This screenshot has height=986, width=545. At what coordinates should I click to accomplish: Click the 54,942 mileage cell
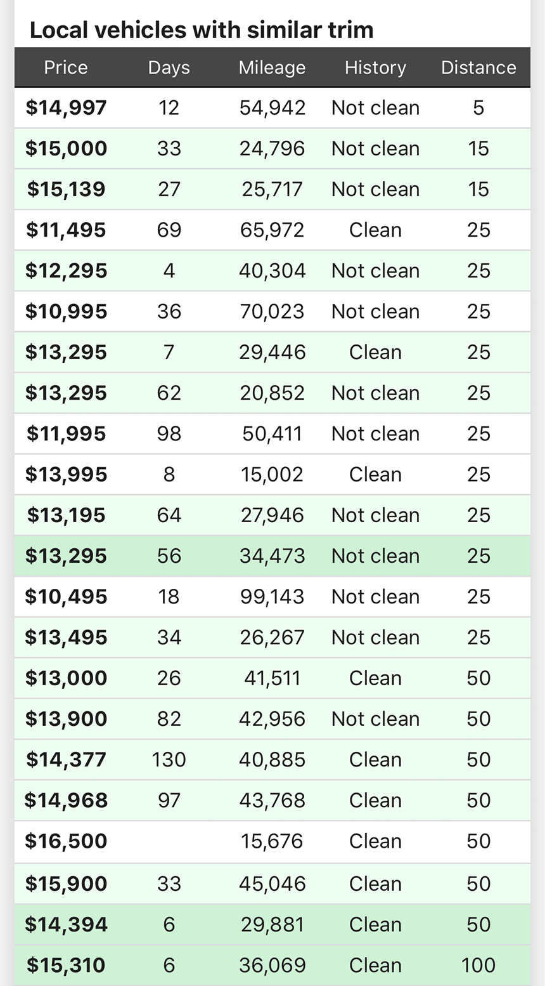[272, 108]
